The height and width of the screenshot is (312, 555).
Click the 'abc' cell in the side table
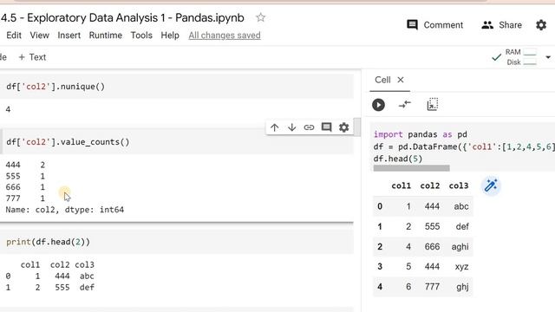pyautogui.click(x=461, y=206)
